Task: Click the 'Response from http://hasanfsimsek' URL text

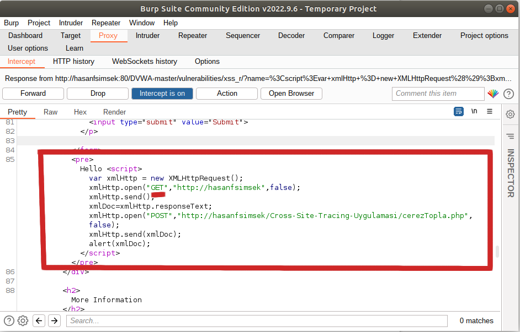Action: (x=258, y=79)
